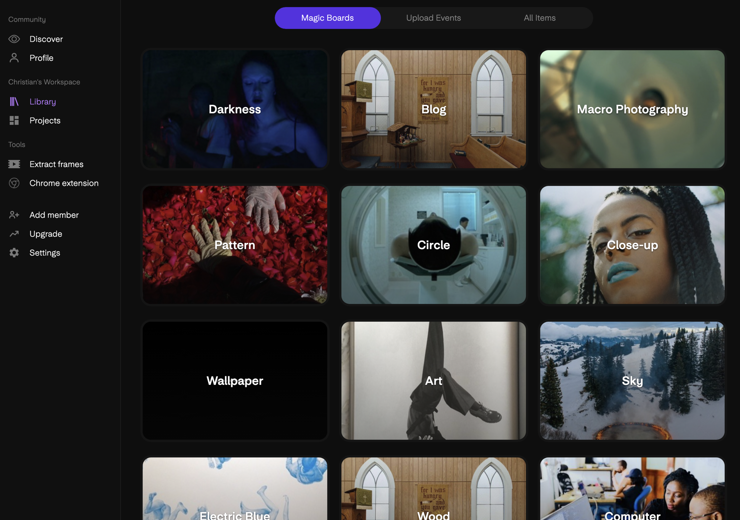
Task: Open the Sky board thumbnail
Action: click(632, 381)
